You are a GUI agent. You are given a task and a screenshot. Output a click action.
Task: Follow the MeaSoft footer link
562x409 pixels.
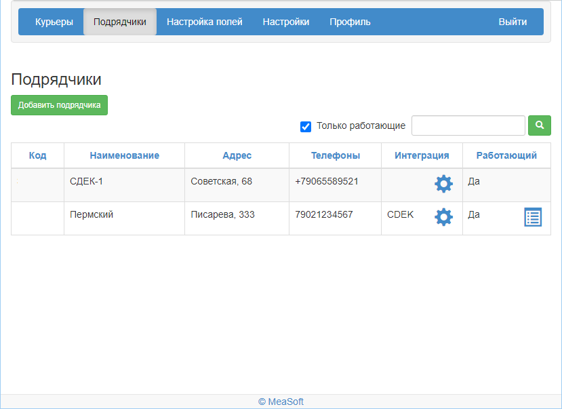[x=281, y=402]
